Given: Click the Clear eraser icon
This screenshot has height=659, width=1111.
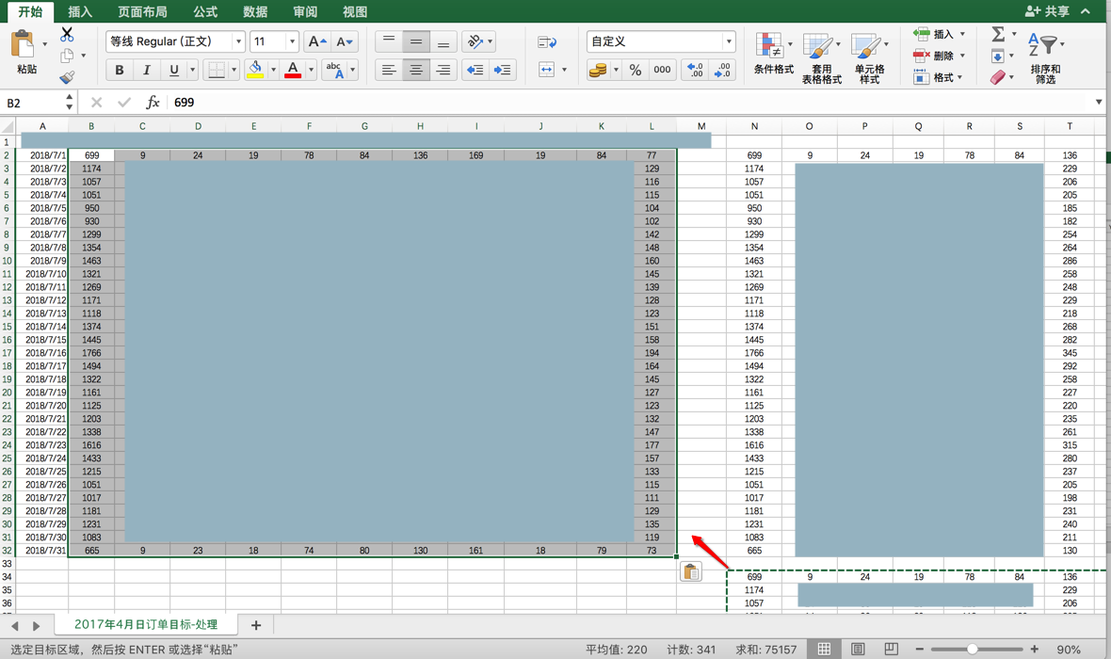Looking at the screenshot, I should pyautogui.click(x=998, y=76).
